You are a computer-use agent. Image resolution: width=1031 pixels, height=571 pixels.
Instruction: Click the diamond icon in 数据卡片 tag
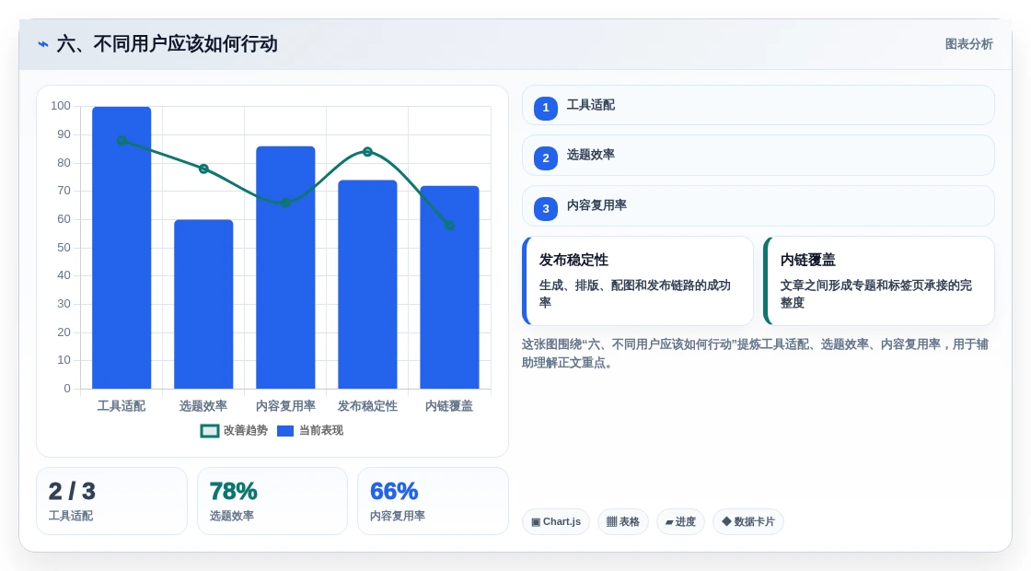(x=726, y=521)
